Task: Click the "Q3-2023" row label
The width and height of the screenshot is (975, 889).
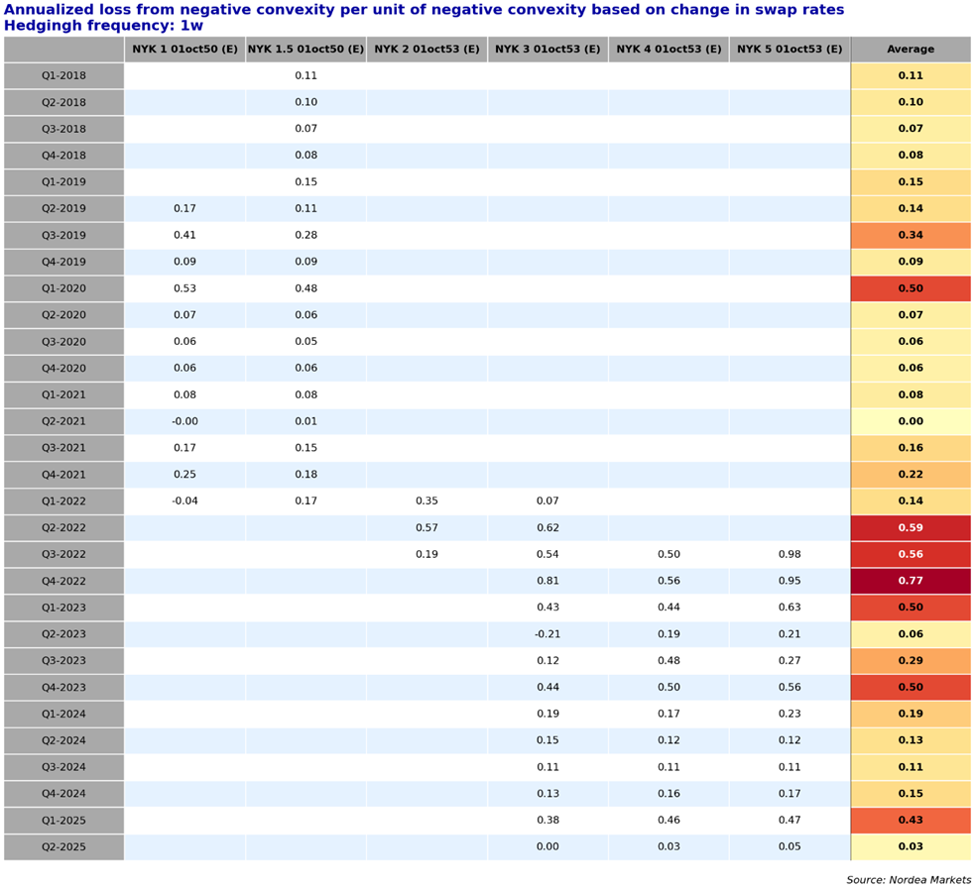Action: [64, 660]
